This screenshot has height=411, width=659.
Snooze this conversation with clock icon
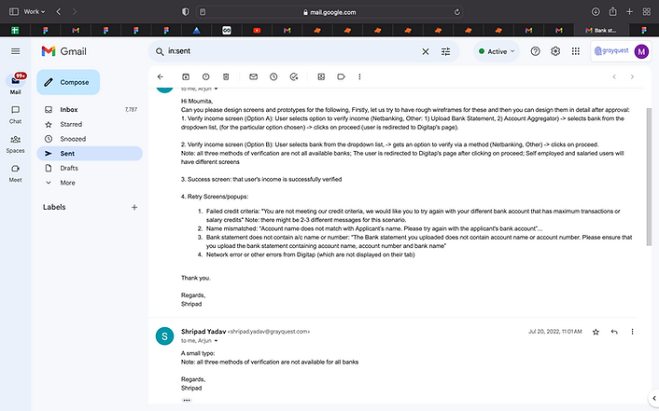click(x=273, y=76)
